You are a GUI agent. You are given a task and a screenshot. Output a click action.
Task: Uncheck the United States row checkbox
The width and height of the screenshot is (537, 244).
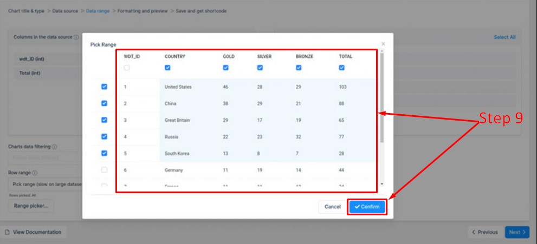[x=104, y=87]
